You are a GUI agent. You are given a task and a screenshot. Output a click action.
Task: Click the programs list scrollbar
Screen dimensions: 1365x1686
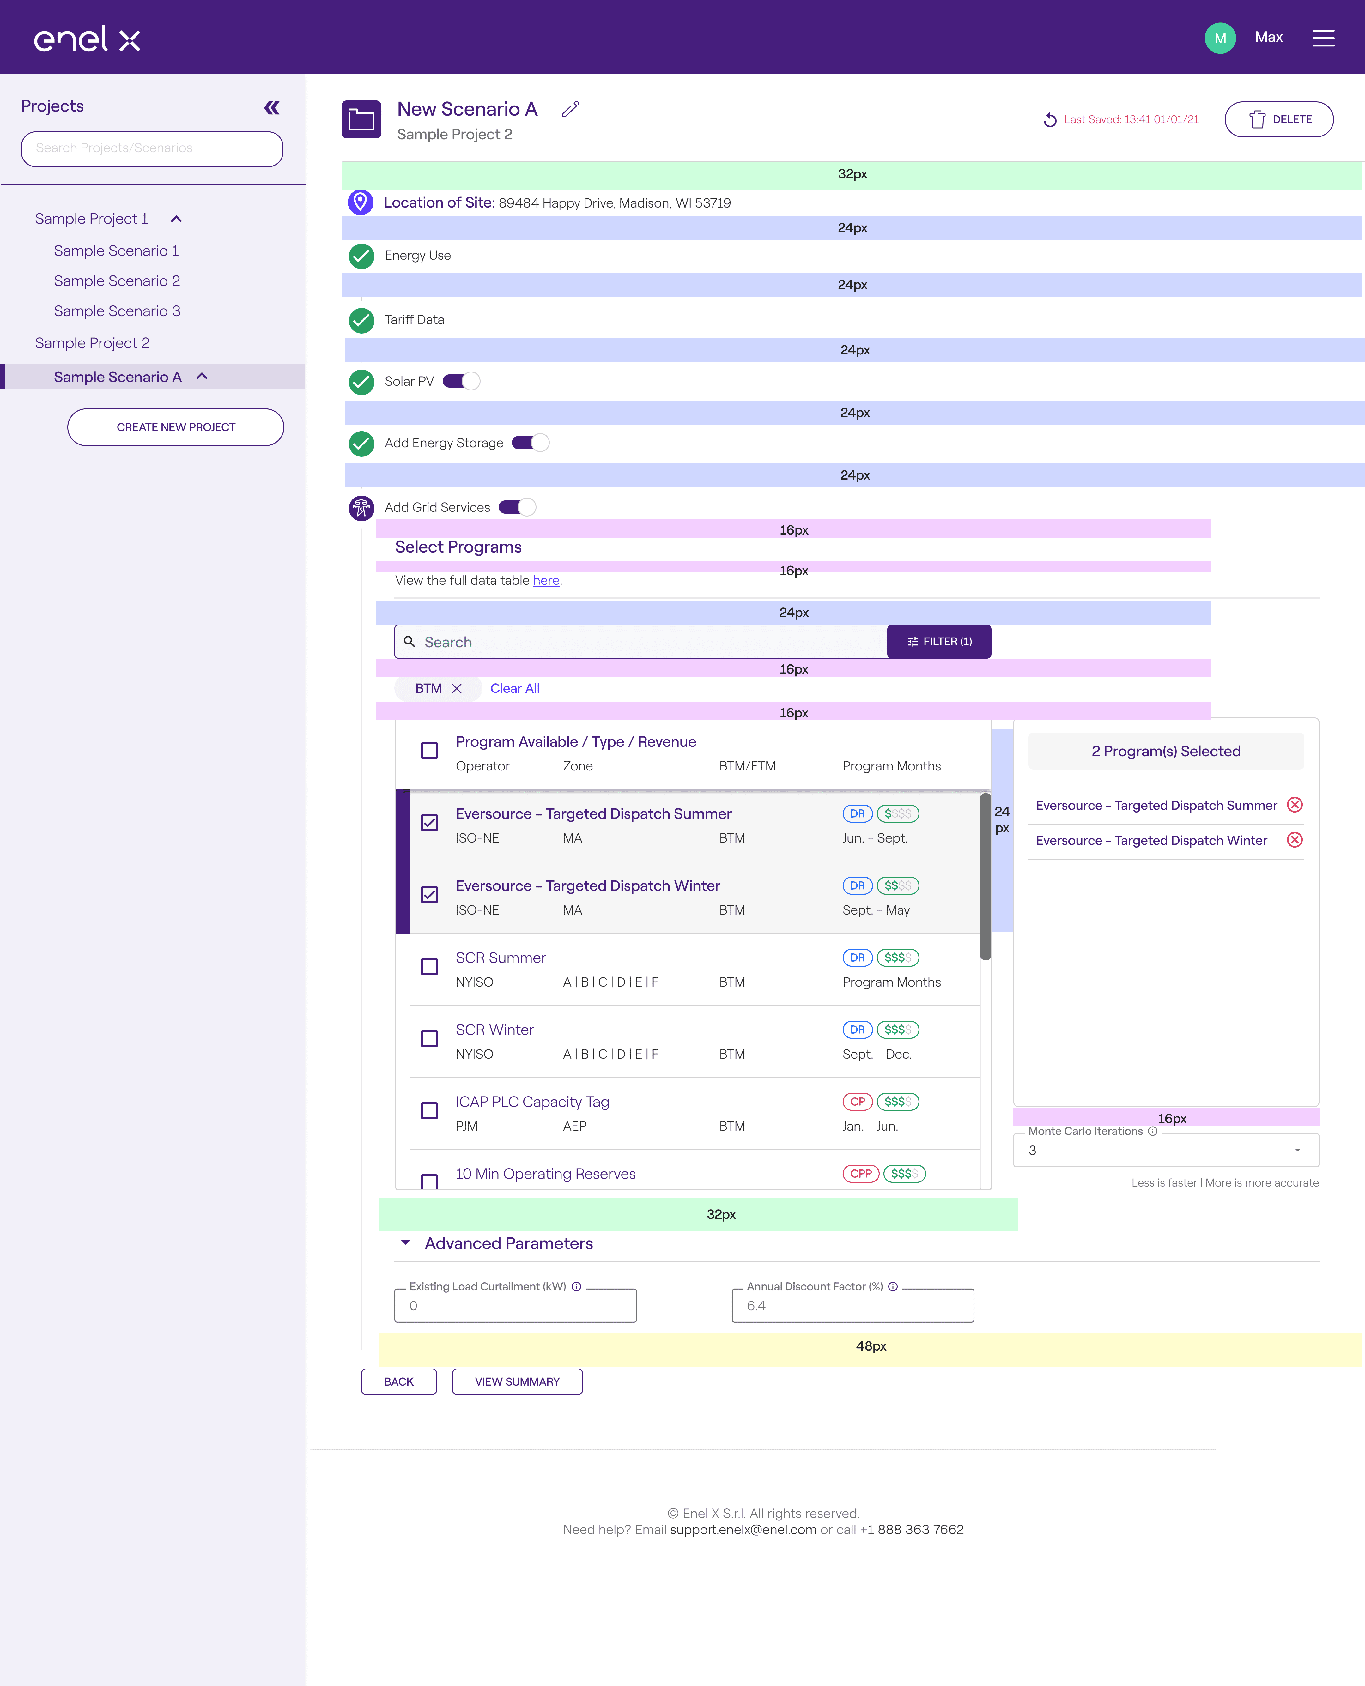[x=985, y=876]
